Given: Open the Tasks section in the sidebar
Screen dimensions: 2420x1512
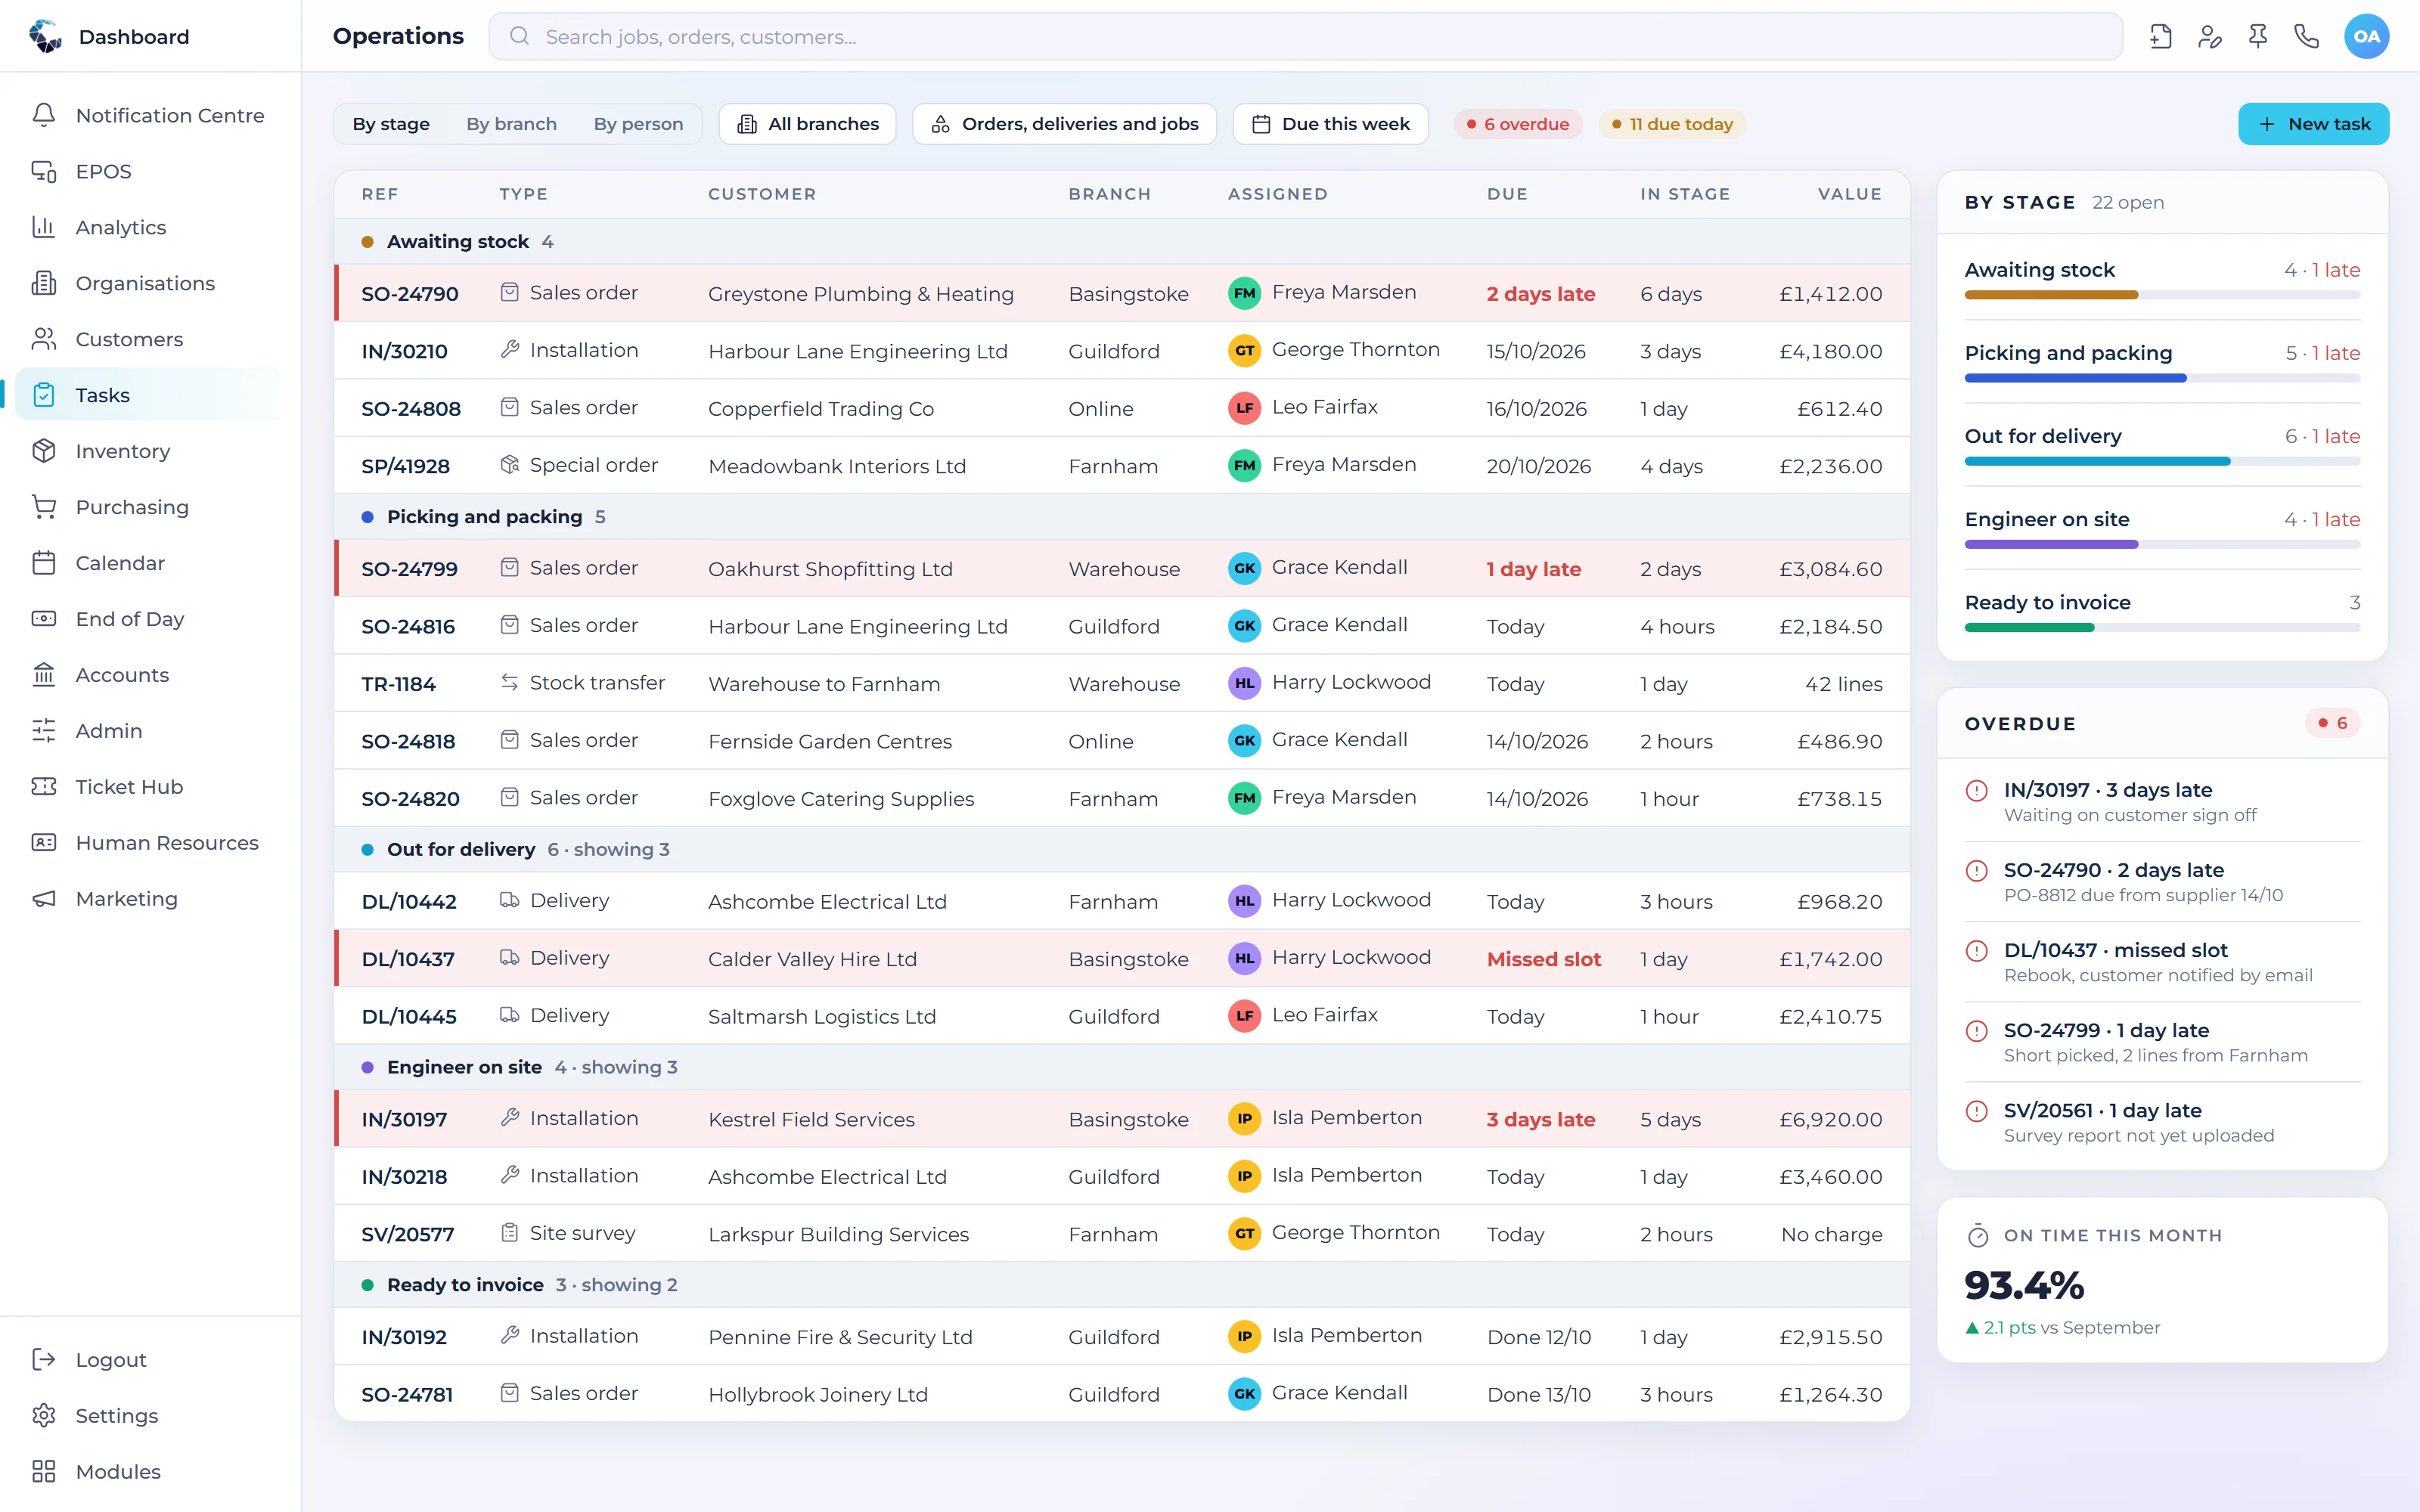Looking at the screenshot, I should point(150,395).
